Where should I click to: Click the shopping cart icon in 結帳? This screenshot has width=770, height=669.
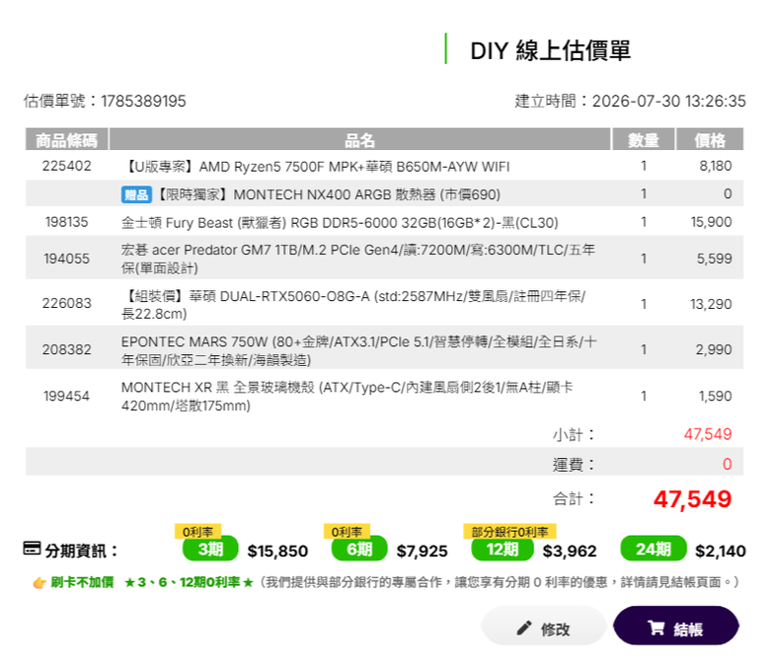click(656, 628)
